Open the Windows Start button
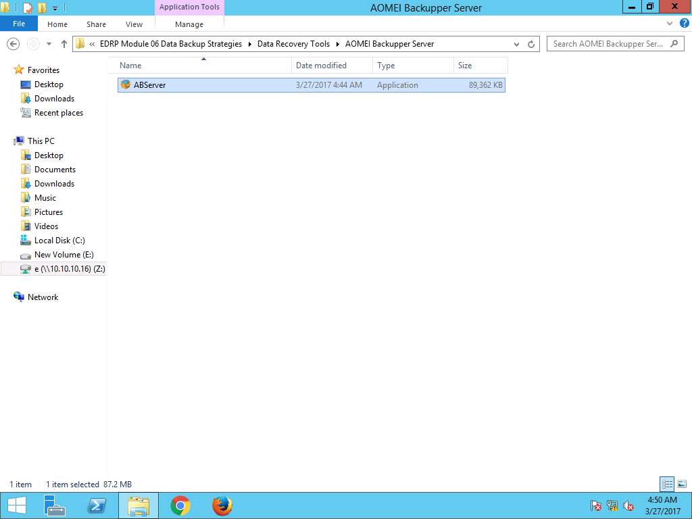The width and height of the screenshot is (692, 519). (x=17, y=505)
